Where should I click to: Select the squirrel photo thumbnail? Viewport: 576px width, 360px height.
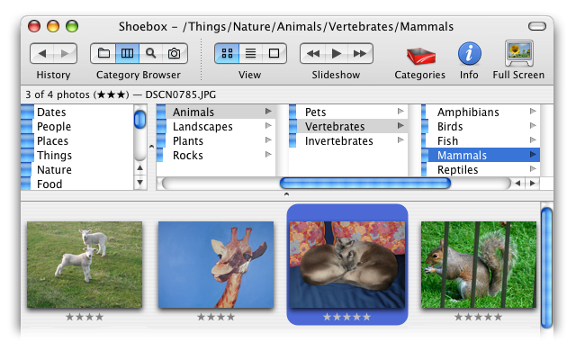tap(479, 265)
